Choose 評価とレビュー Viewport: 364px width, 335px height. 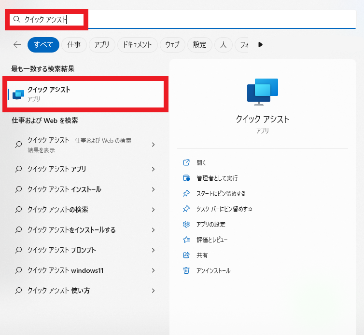212,240
